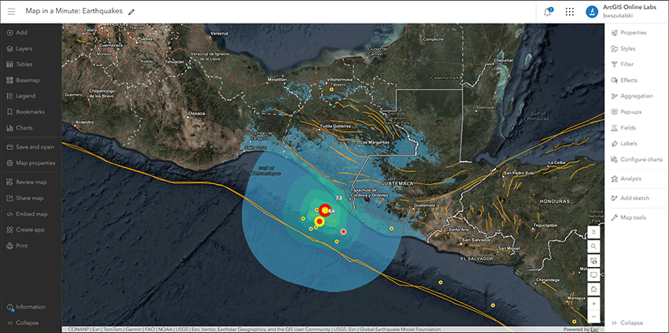The width and height of the screenshot is (669, 333).
Task: Click Print in the left toolbar
Action: pyautogui.click(x=17, y=246)
